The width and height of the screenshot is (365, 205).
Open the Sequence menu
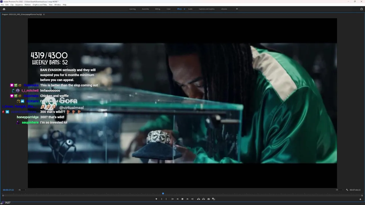pos(19,5)
